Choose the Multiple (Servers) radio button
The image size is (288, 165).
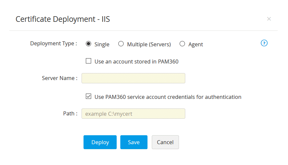tap(121, 44)
